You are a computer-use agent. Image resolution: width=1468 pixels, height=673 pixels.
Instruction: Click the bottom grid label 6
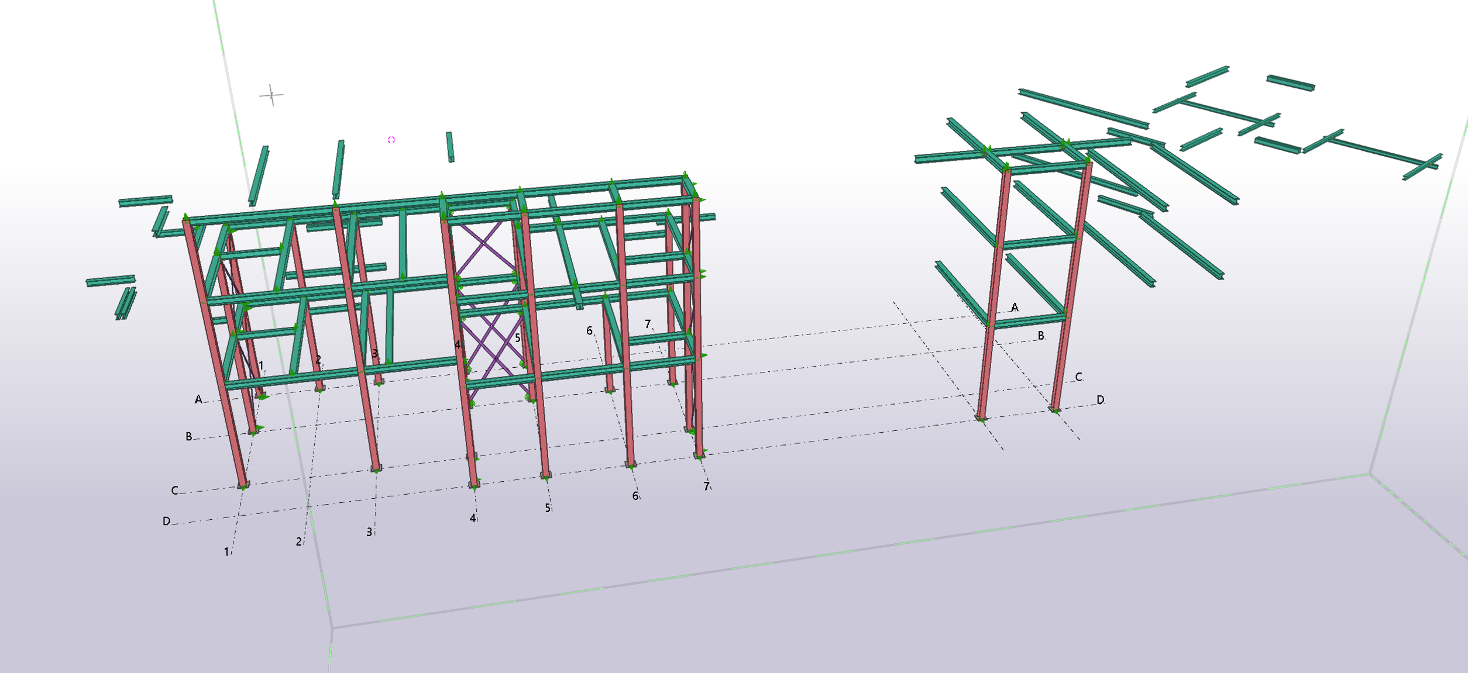(635, 496)
